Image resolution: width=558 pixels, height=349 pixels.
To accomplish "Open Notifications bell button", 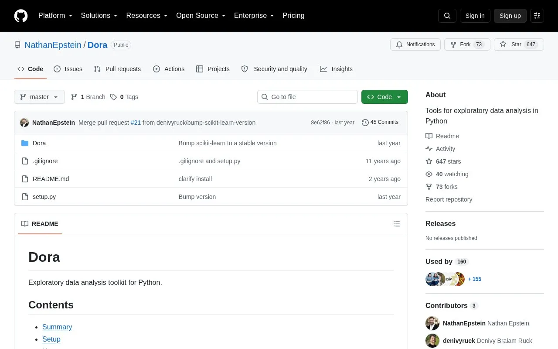I will tap(415, 44).
